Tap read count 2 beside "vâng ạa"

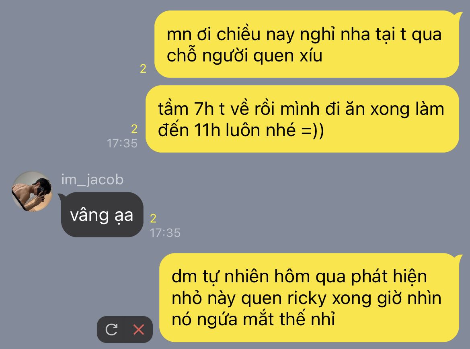153,218
